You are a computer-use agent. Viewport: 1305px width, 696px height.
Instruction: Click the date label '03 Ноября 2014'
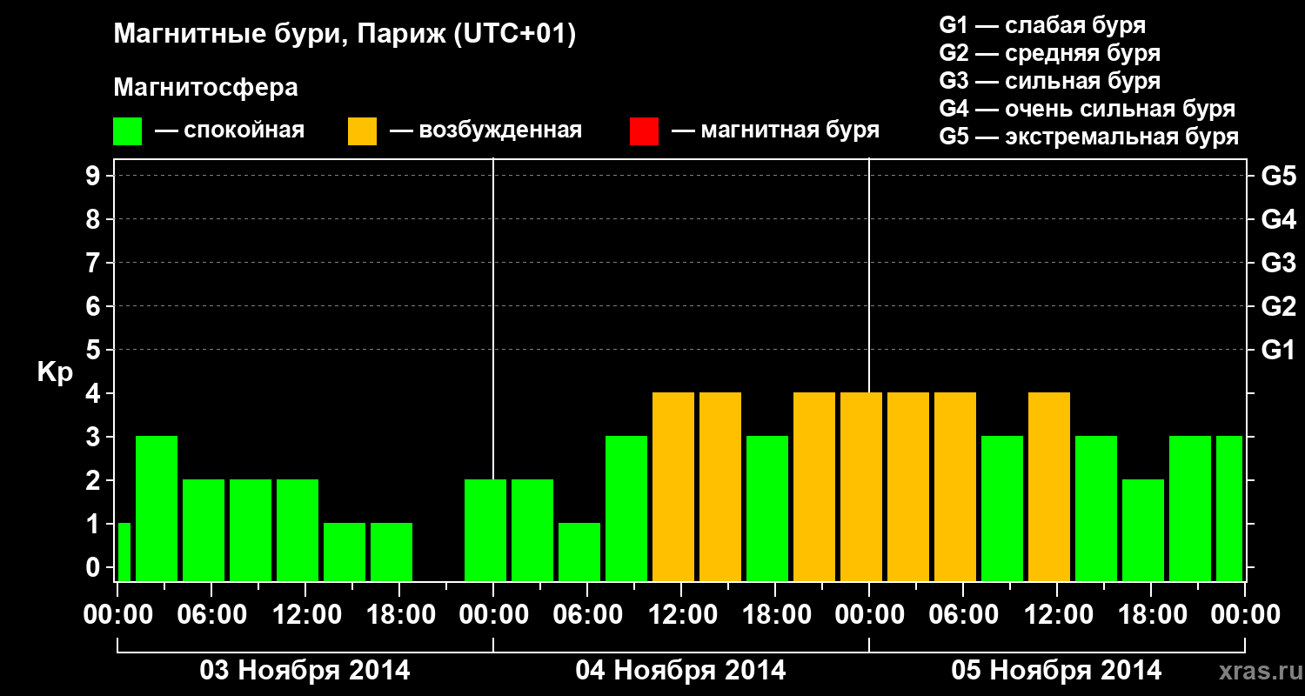[304, 671]
